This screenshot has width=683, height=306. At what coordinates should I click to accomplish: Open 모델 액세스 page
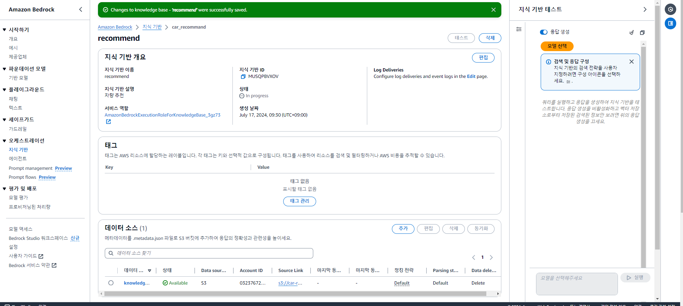[x=20, y=229]
